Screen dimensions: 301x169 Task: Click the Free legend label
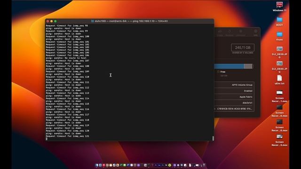(222, 72)
